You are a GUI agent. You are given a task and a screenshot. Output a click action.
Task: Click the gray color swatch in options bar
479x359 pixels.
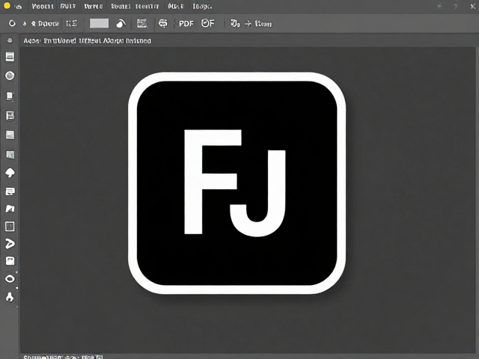click(x=99, y=23)
